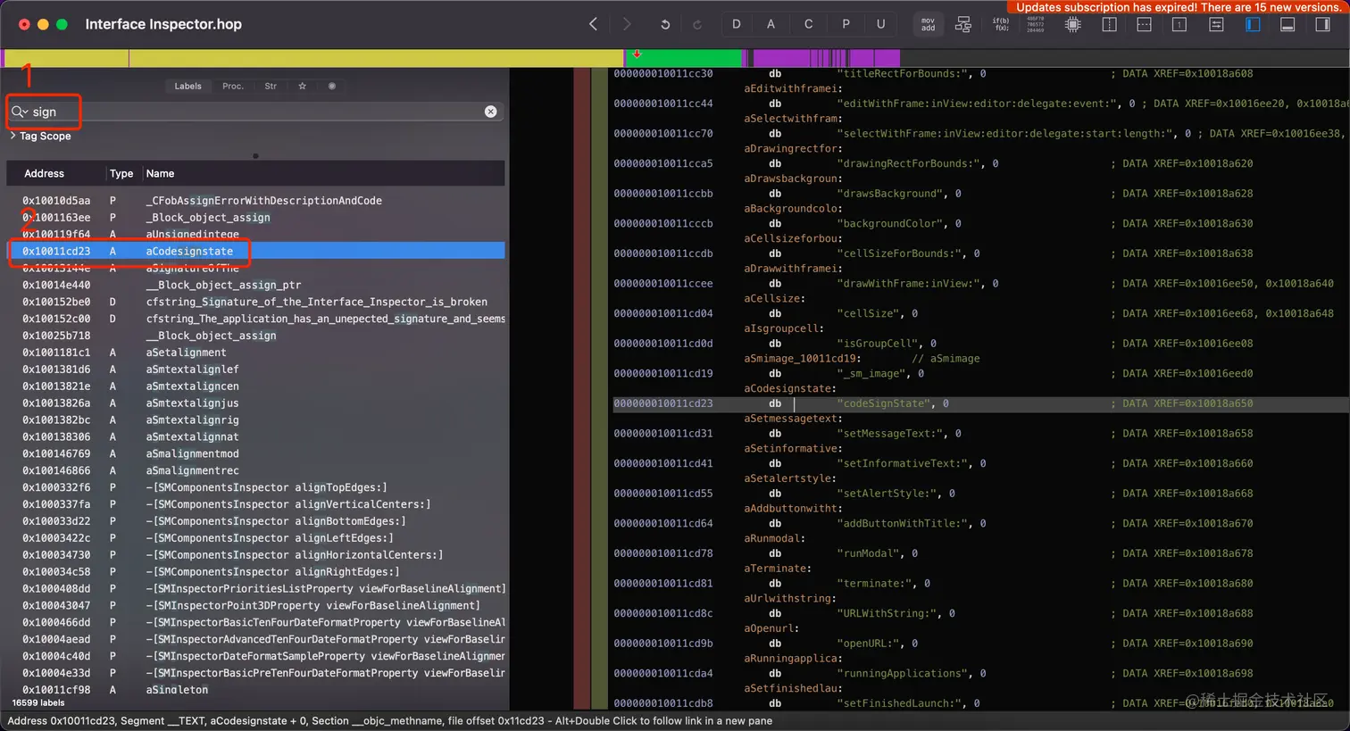
Task: Navigate back in history
Action: [593, 24]
